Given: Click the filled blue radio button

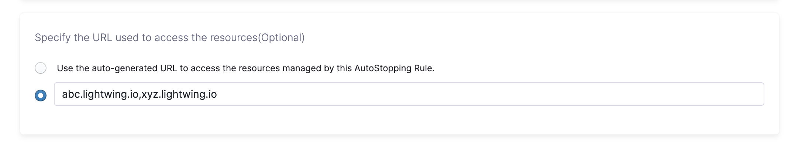Looking at the screenshot, I should click(x=41, y=96).
